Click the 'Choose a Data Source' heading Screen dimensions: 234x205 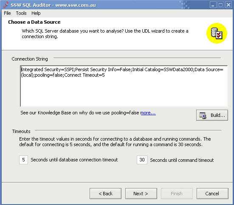(34, 22)
